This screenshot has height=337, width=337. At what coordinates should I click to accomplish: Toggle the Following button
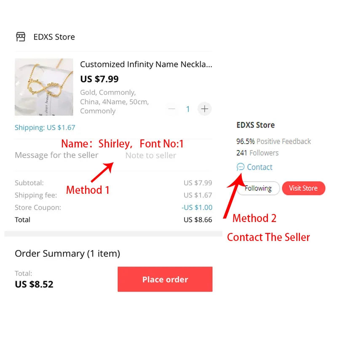point(258,188)
